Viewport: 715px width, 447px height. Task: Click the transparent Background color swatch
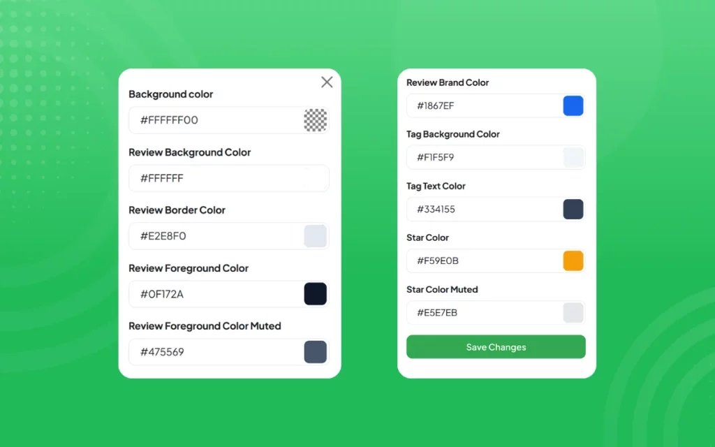(315, 120)
